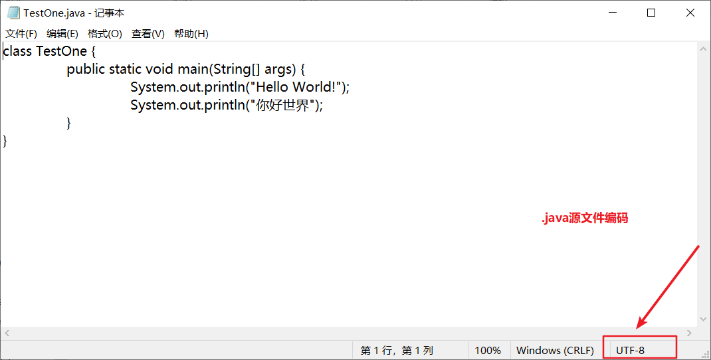The image size is (711, 360).
Task: Click the 100% zoom status field
Action: (x=488, y=351)
